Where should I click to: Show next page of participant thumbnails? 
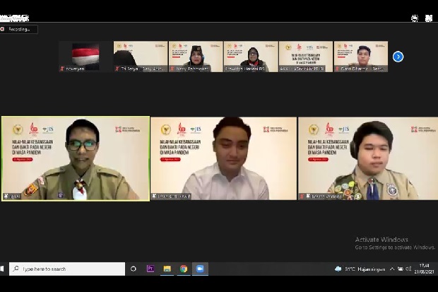point(398,57)
